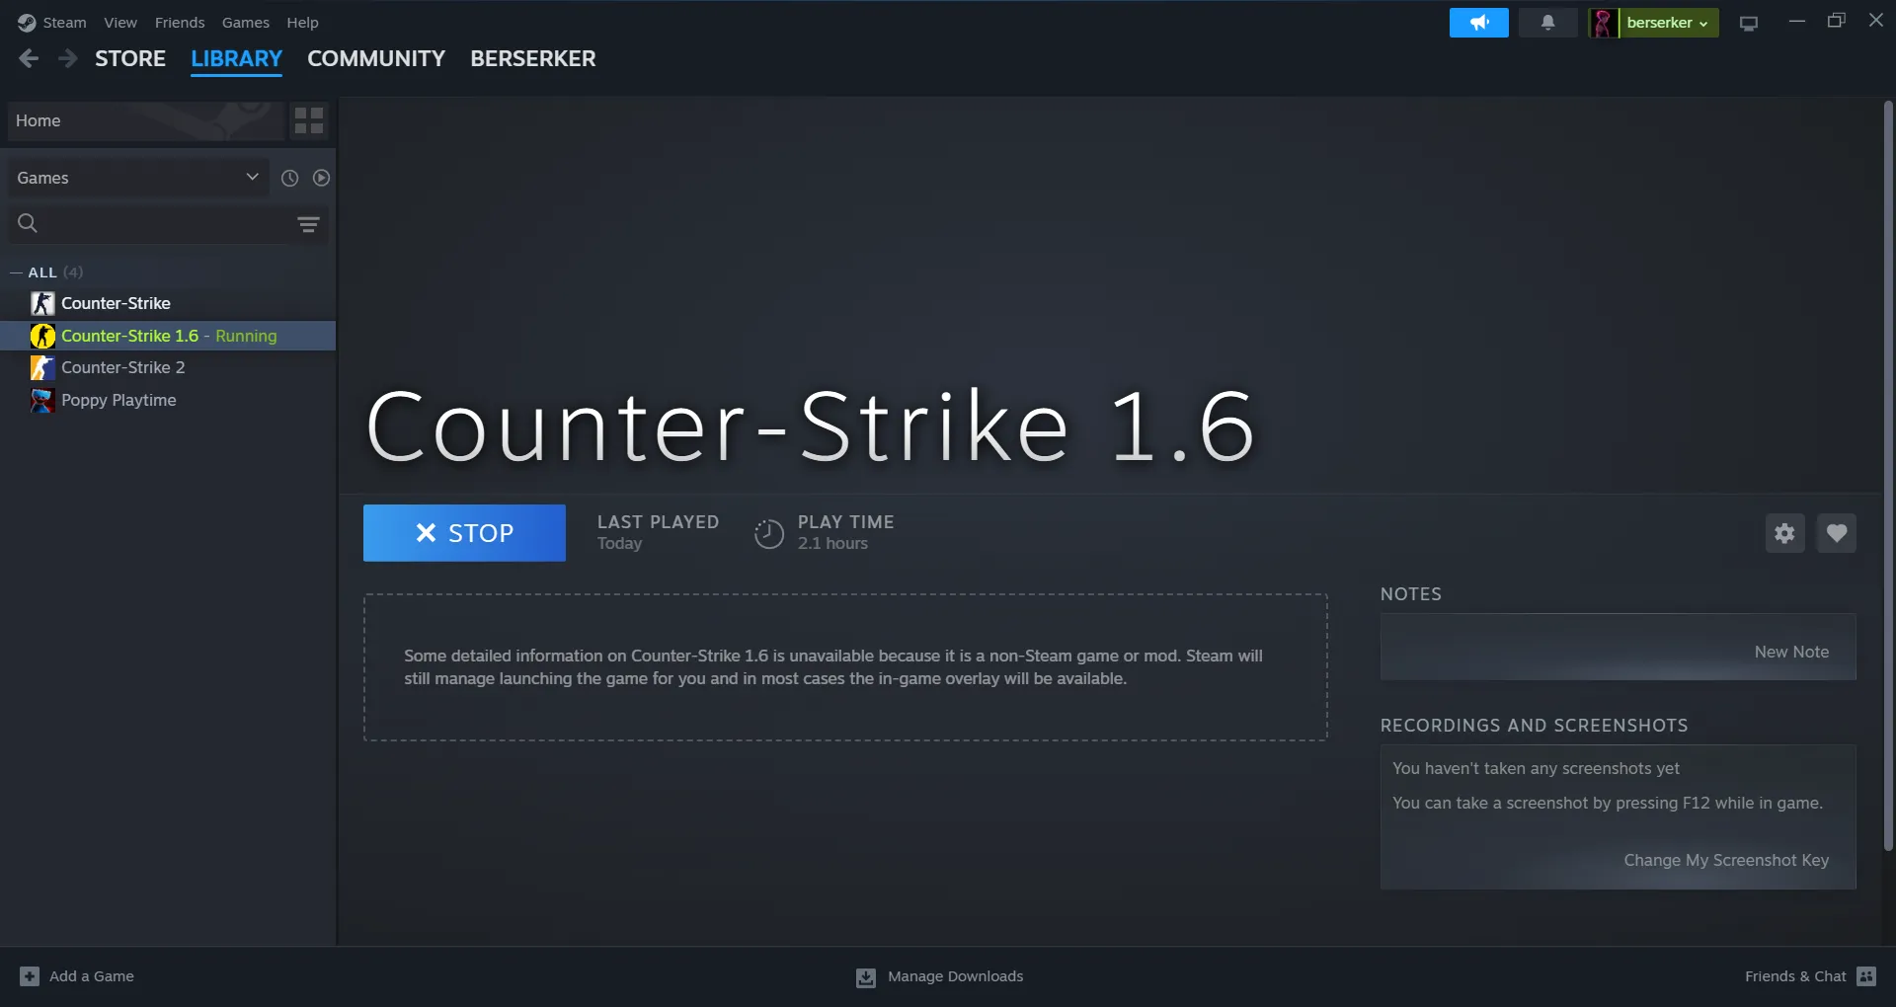
Task: Click the RECORDINGS AND SCREENSHOTS heading
Action: tap(1534, 726)
